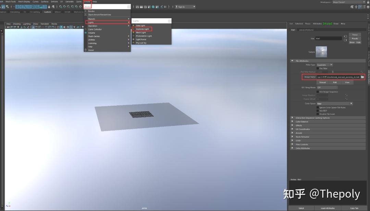Open the Mesh Tools menu
370x211 pixels.
pyautogui.click(x=11, y=2)
